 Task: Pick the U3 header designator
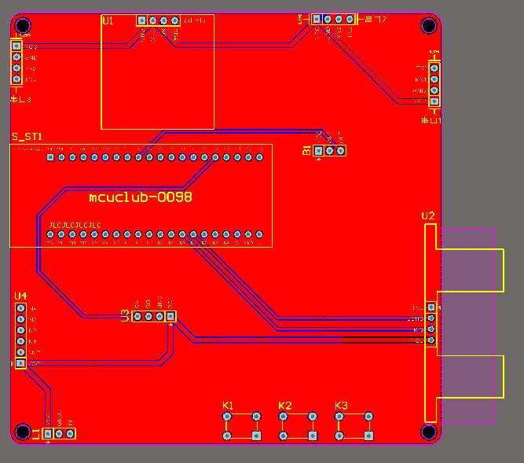[125, 316]
